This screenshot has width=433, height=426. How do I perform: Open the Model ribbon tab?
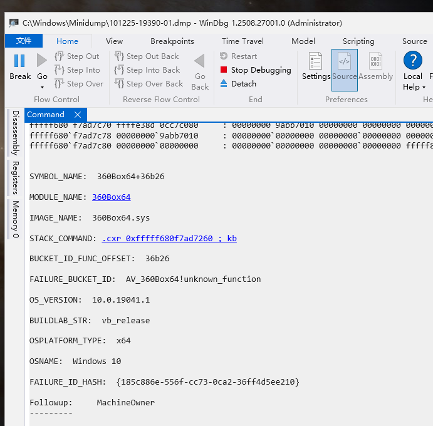coord(303,41)
